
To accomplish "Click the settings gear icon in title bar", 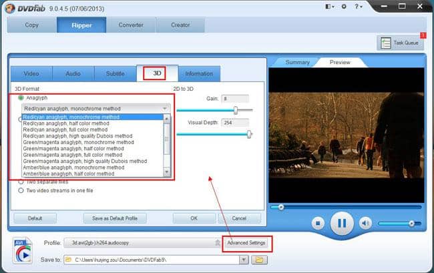I will pyautogui.click(x=344, y=7).
